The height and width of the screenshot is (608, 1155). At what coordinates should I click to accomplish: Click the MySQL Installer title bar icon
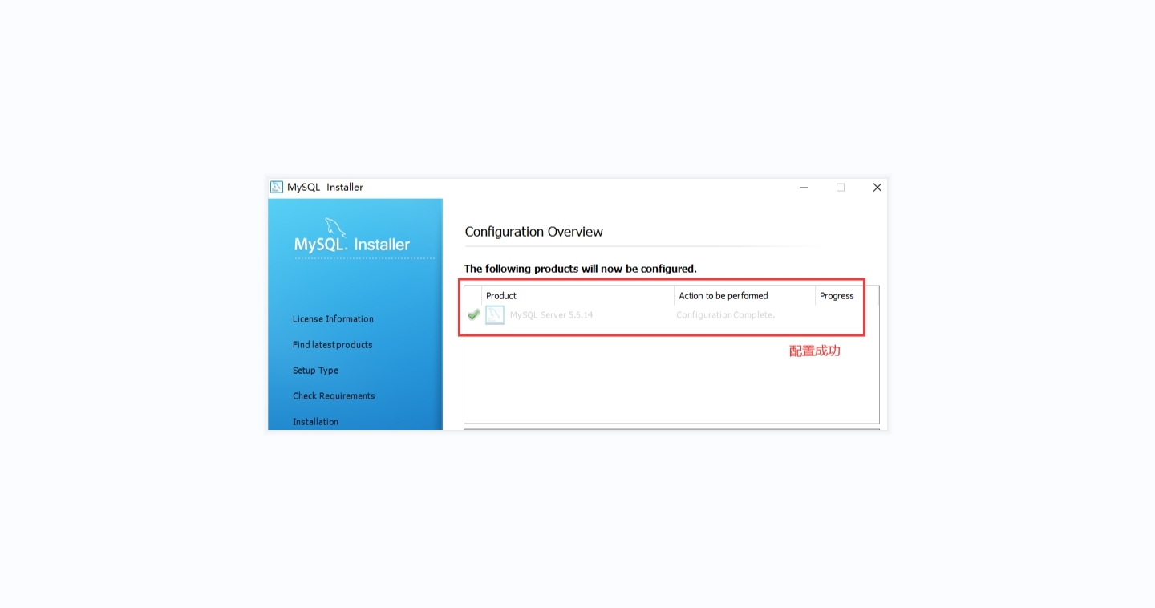[277, 187]
